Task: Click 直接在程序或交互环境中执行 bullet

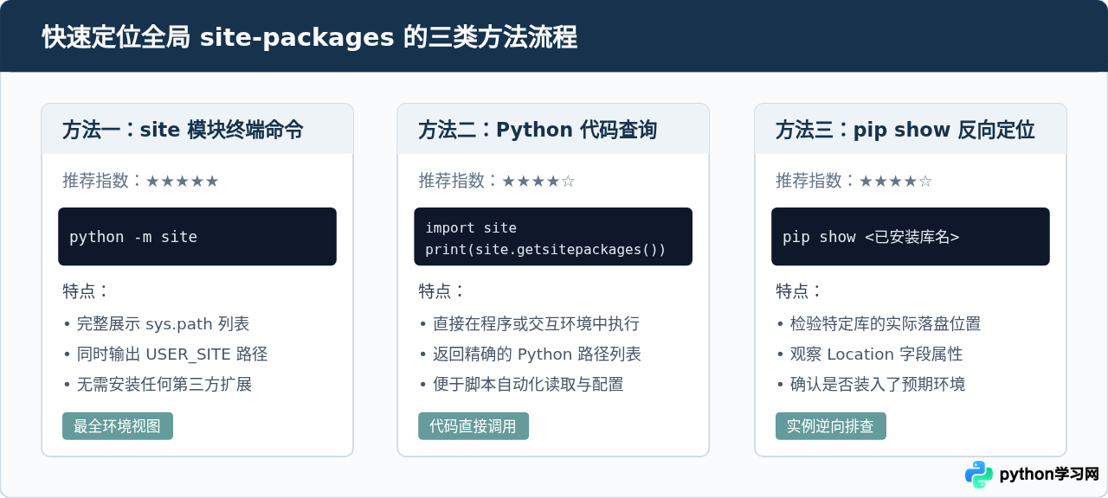Action: click(530, 324)
